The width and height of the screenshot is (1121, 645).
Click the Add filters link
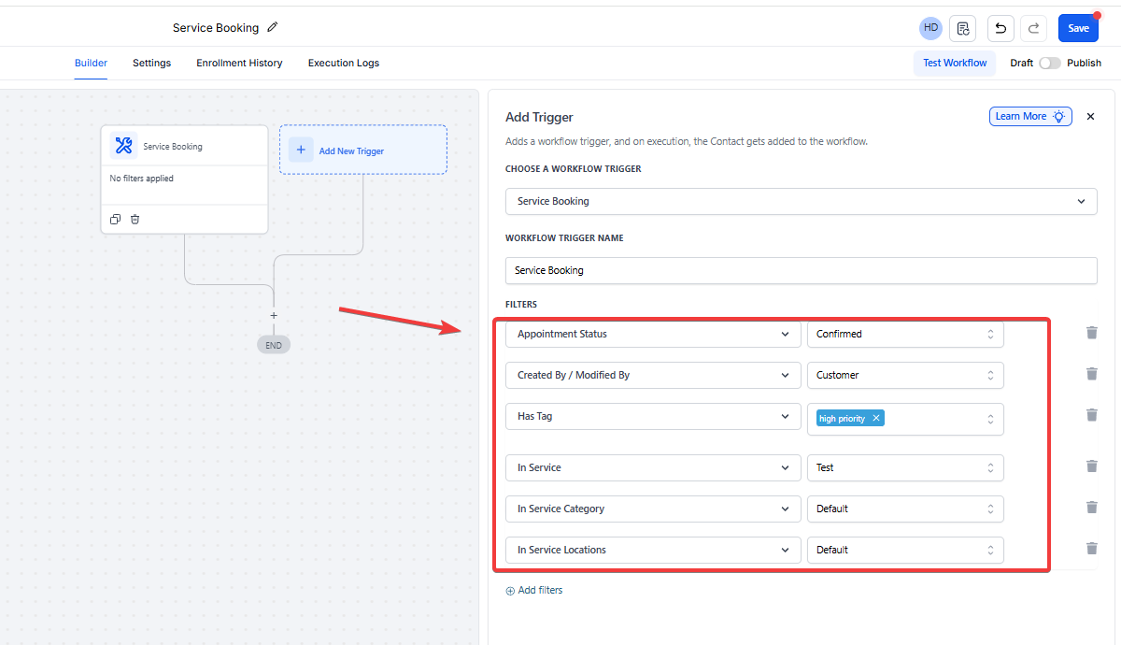[534, 591]
